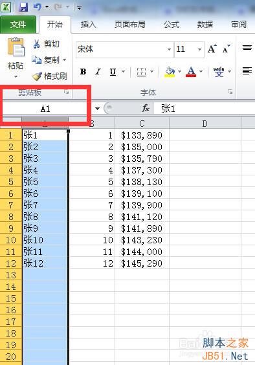Select the row 1 header

tap(11, 135)
